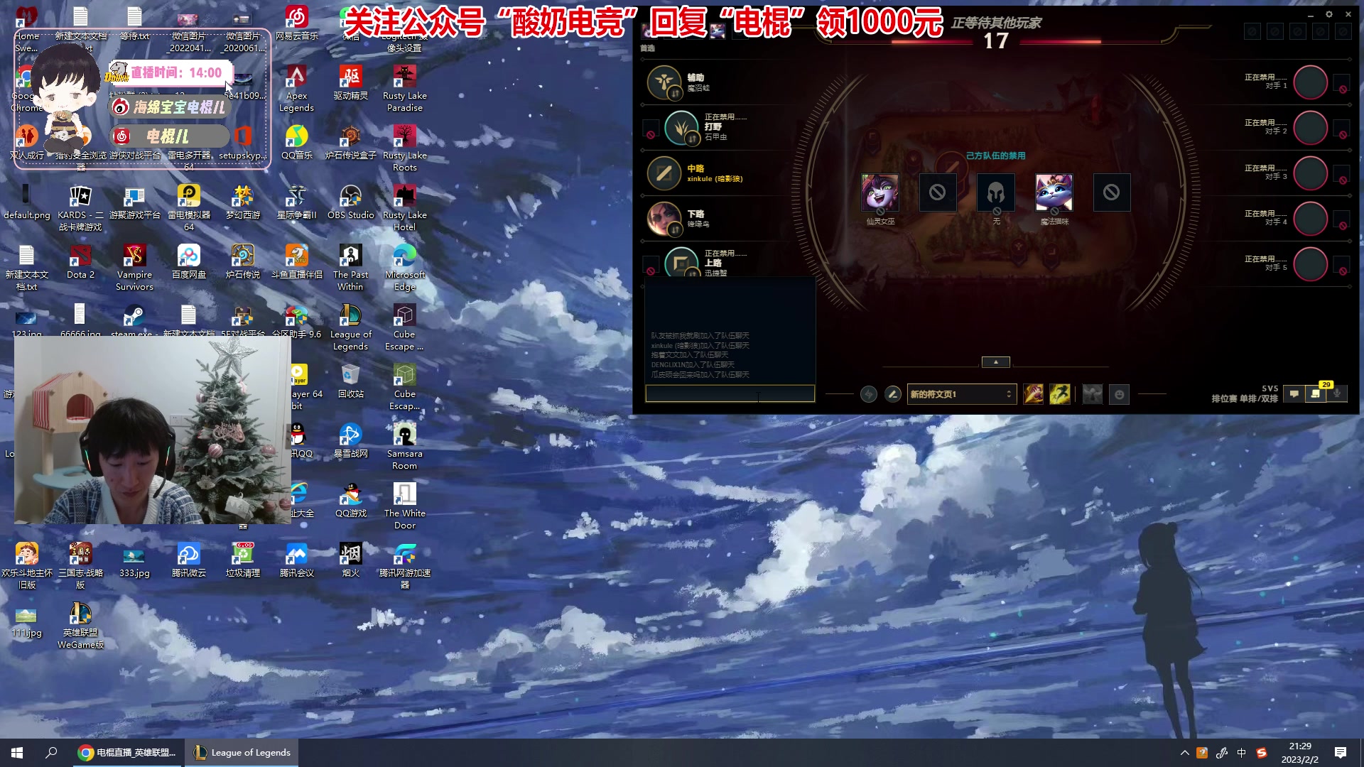Image resolution: width=1364 pixels, height=767 pixels.
Task: Open QQ音乐 desktop shortcut
Action: tap(296, 142)
